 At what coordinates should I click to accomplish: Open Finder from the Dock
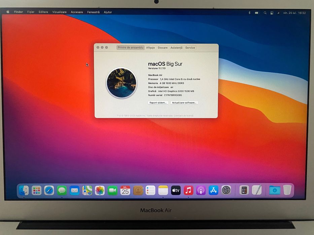click(x=24, y=190)
